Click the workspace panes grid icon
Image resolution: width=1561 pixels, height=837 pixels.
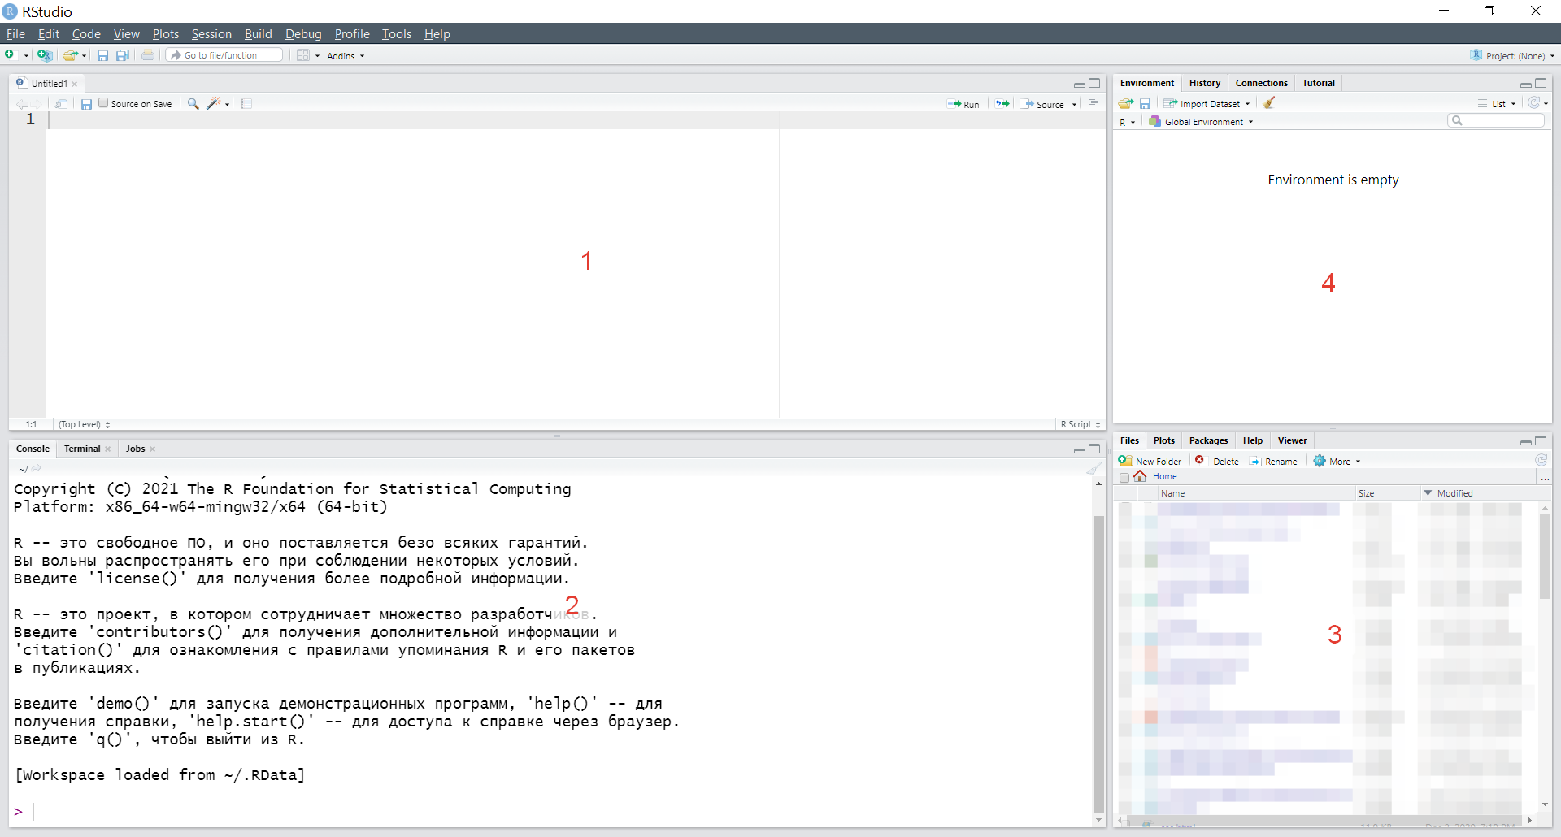tap(303, 55)
